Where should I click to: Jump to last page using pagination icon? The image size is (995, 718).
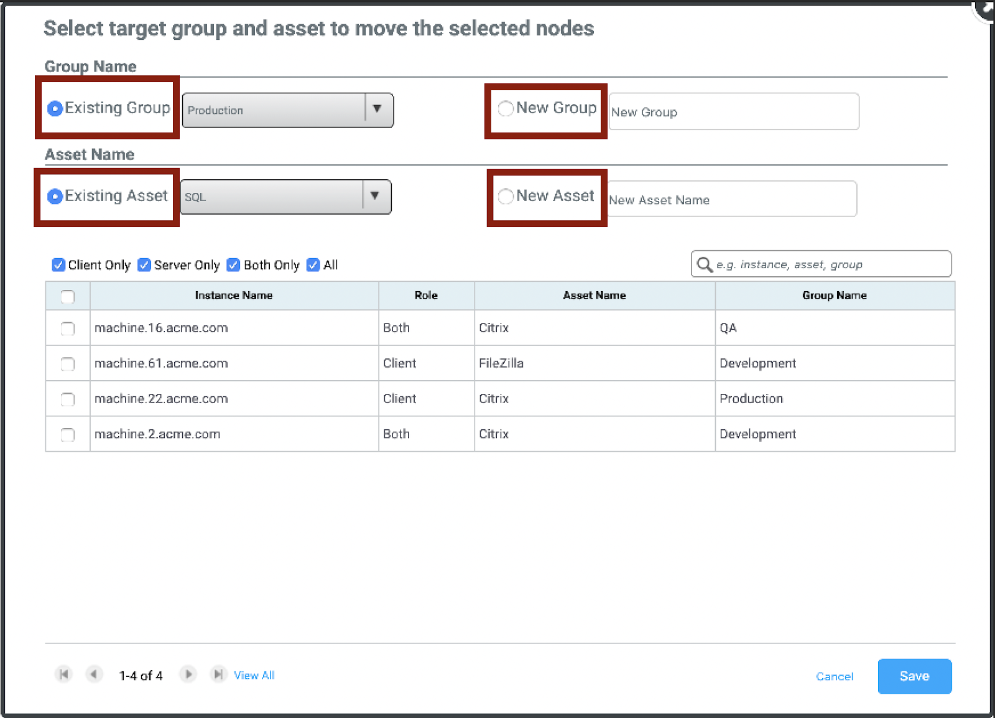pos(218,674)
